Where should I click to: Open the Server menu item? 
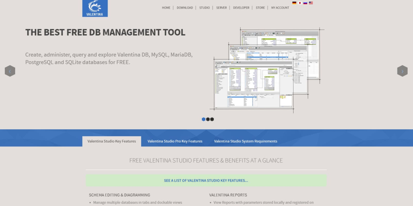click(x=221, y=8)
